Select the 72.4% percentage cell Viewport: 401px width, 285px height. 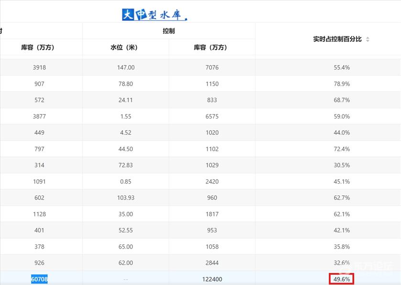point(342,149)
